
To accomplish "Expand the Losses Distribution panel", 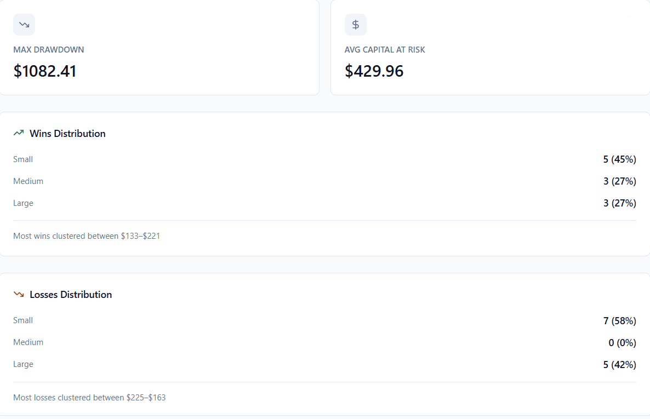I will coord(325,294).
